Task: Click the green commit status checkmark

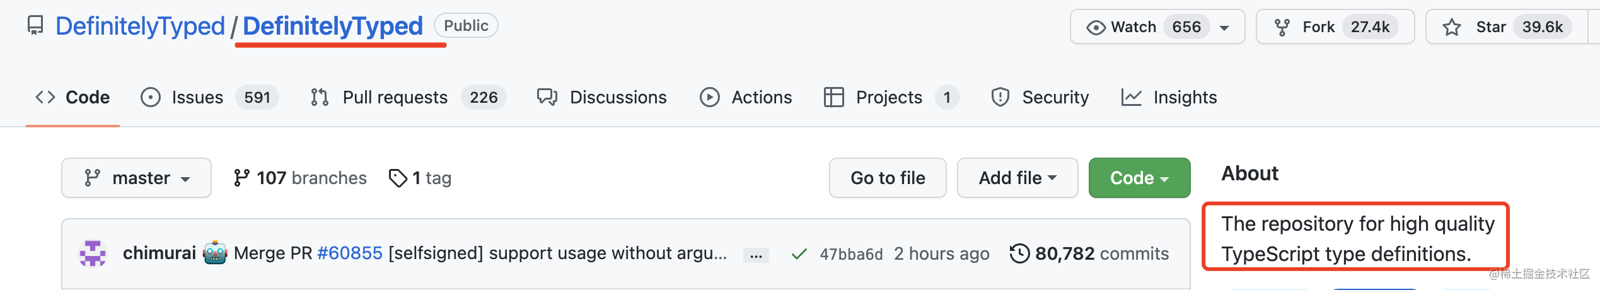Action: (799, 254)
